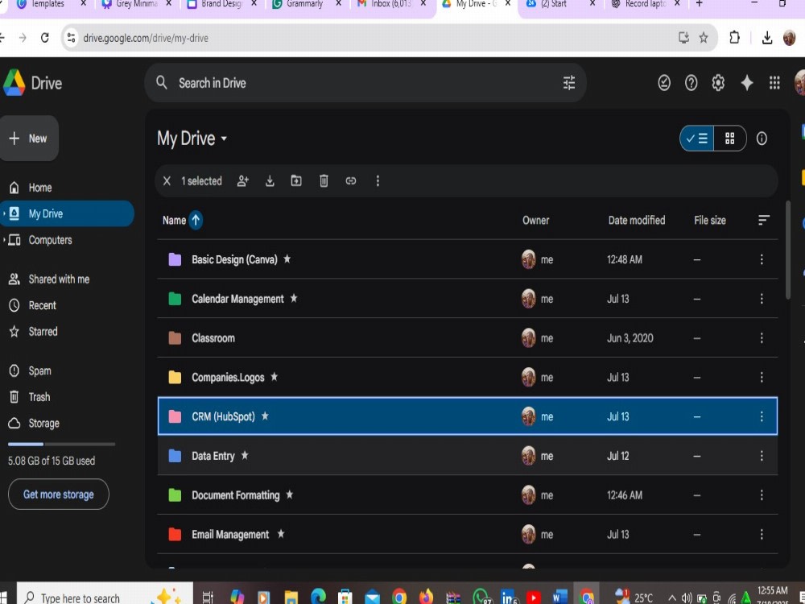
Task: Click the Date modified column header
Action: tap(637, 221)
